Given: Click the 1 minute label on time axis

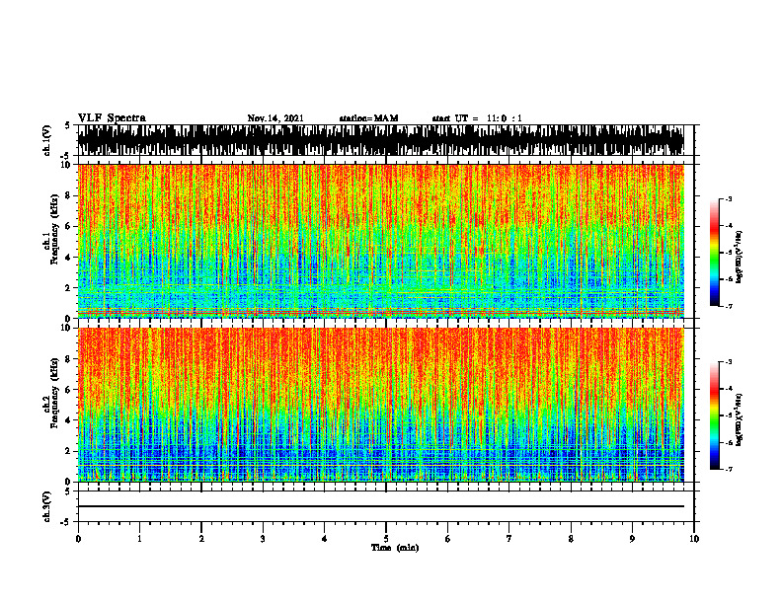Looking at the screenshot, I should 139,539.
